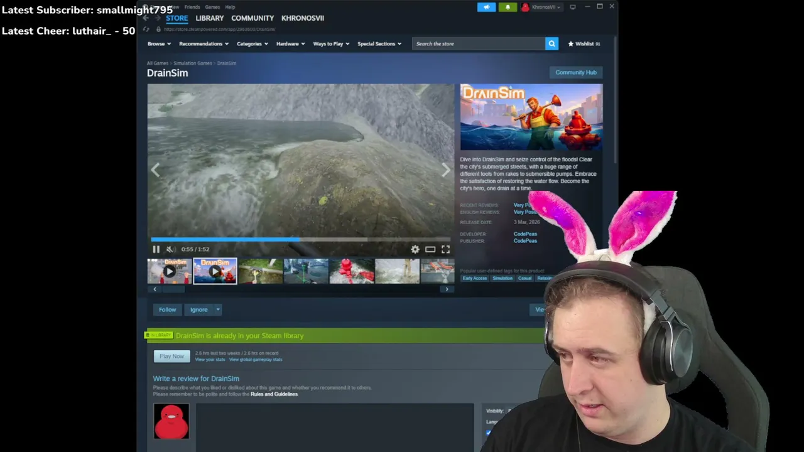Open the dropdown arrow next to Ignore
The image size is (804, 452).
[218, 309]
